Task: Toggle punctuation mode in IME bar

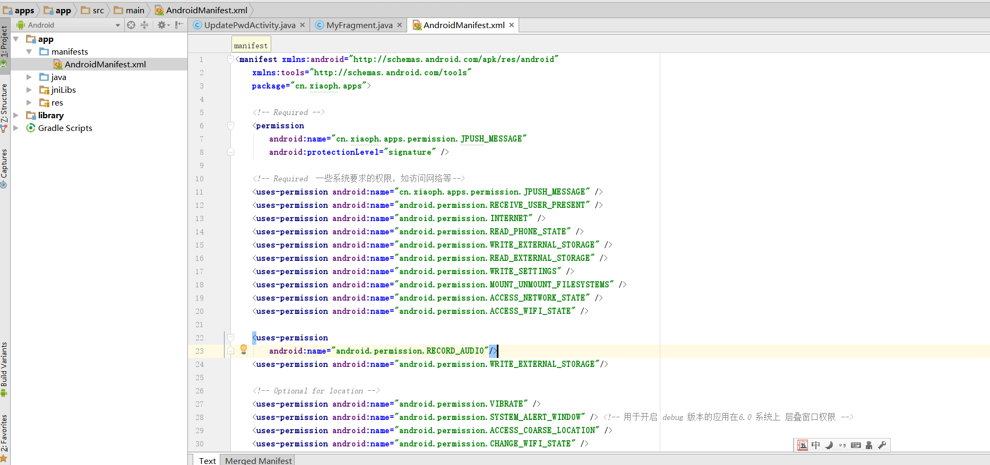Action: coord(842,445)
